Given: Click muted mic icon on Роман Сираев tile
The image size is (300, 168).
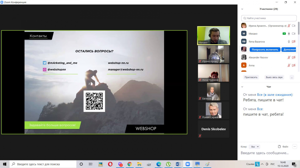Looking at the screenshot, I should 200,117.
